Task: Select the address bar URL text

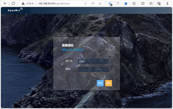Action: pos(54,3)
